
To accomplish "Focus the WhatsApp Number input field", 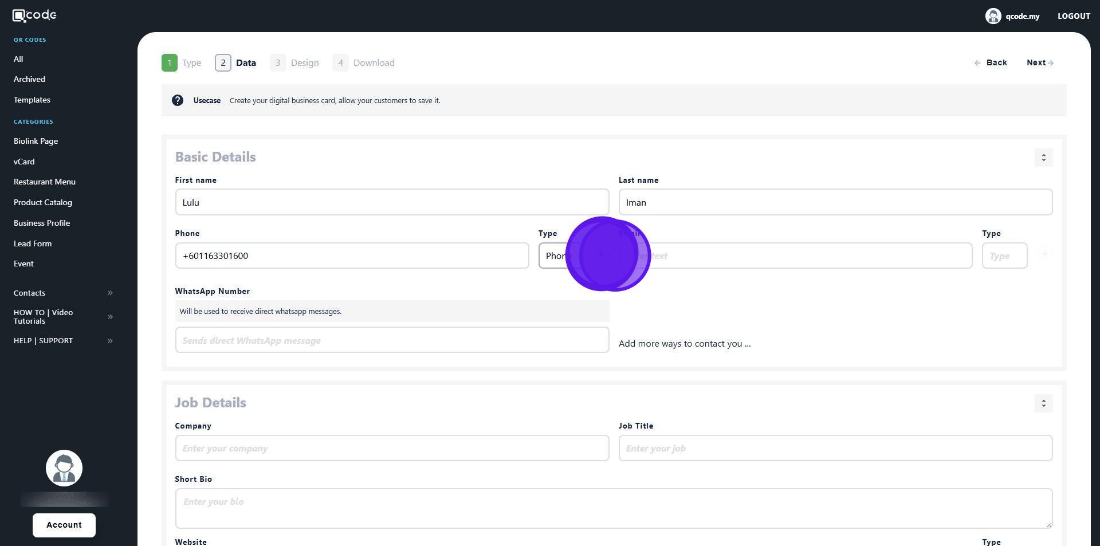I will (392, 340).
